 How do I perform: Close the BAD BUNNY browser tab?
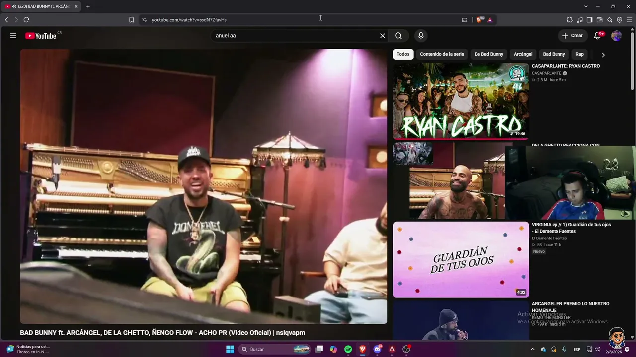[x=76, y=6]
